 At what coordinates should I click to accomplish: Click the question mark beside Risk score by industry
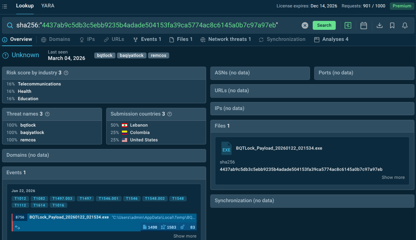[x=66, y=73]
